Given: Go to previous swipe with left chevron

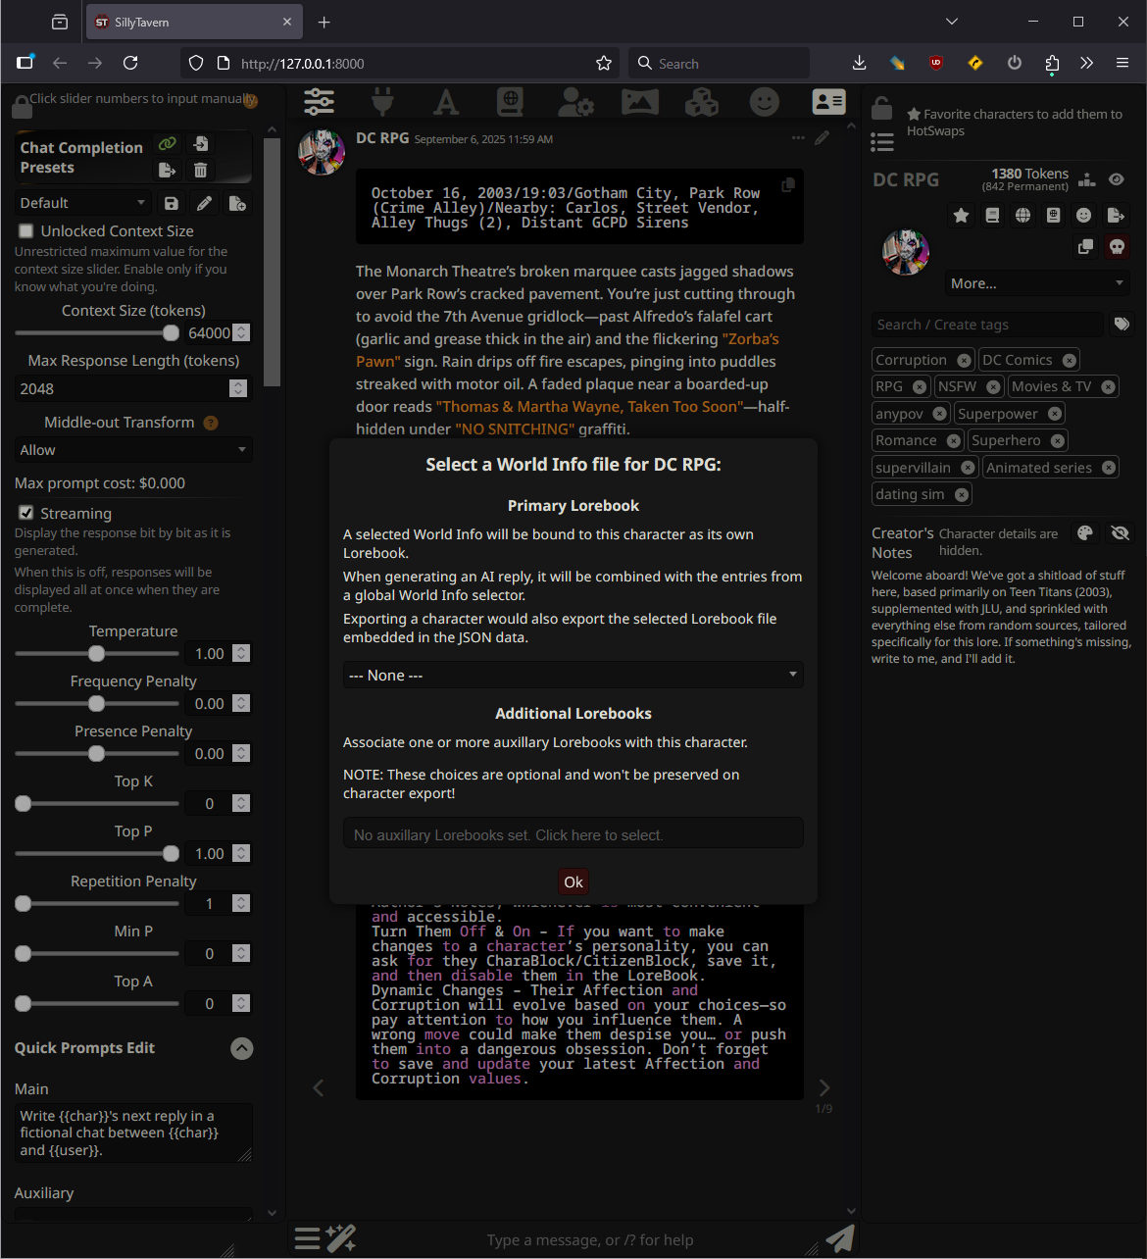Looking at the screenshot, I should click(x=319, y=1087).
